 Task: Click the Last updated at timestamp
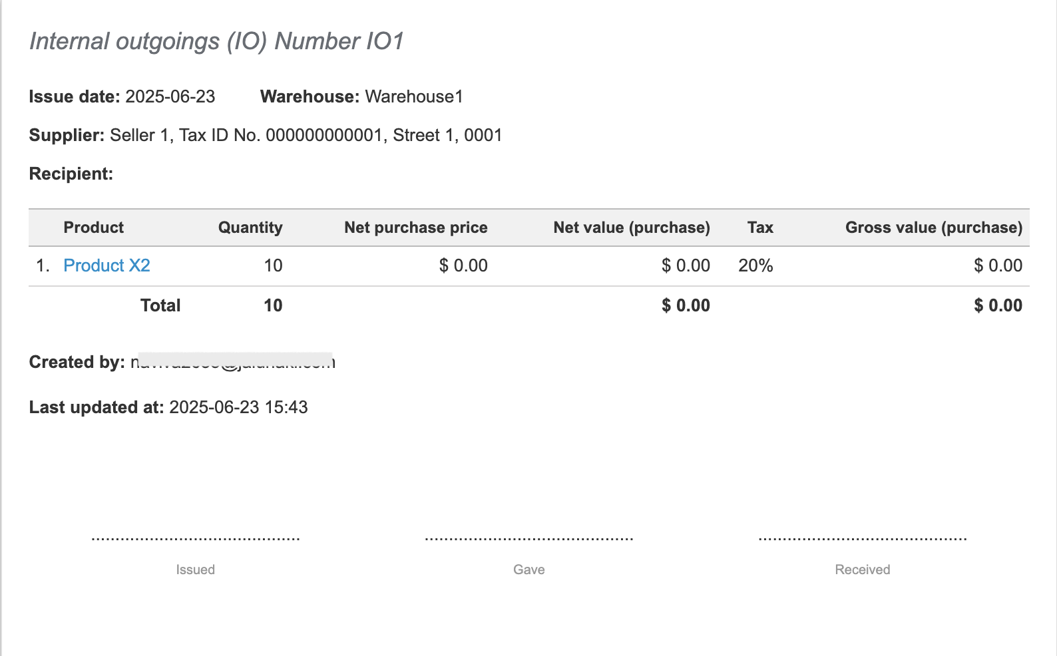click(x=238, y=407)
